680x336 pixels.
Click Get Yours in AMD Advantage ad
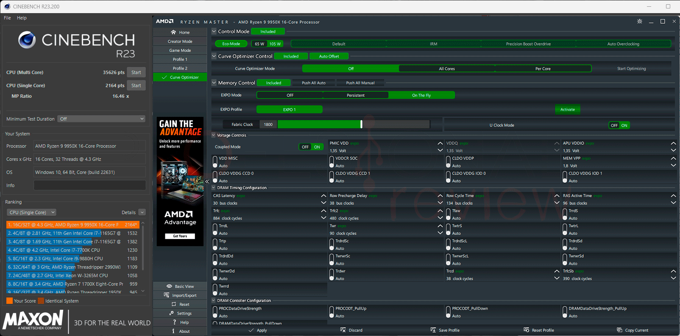click(x=180, y=236)
